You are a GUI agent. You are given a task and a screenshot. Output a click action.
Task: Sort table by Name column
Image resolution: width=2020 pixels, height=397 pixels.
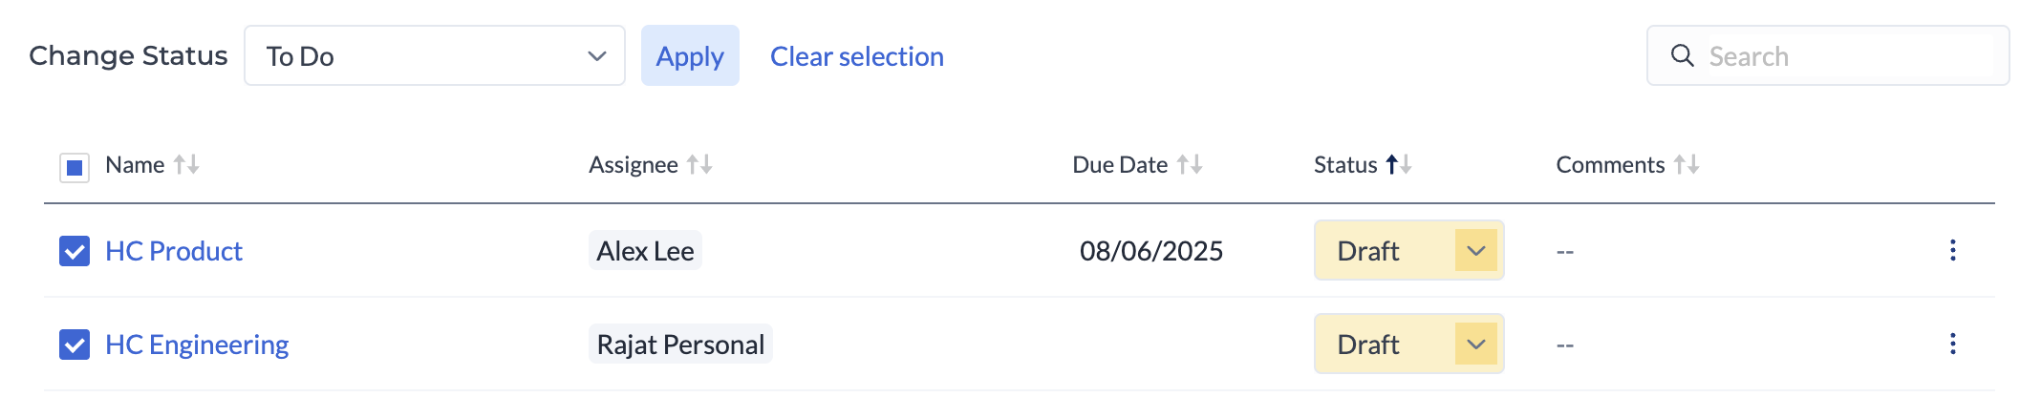186,165
